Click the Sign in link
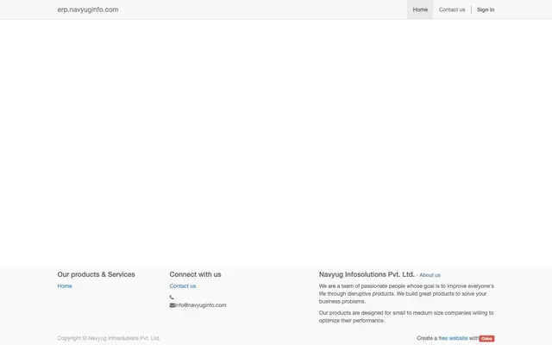The width and height of the screenshot is (552, 345). [x=486, y=9]
